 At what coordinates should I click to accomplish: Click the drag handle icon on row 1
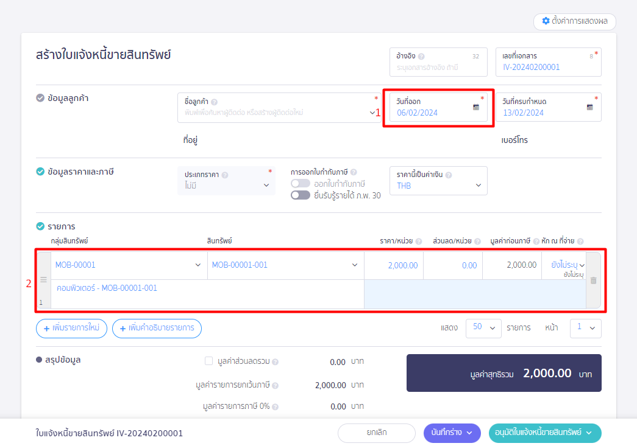coord(43,280)
